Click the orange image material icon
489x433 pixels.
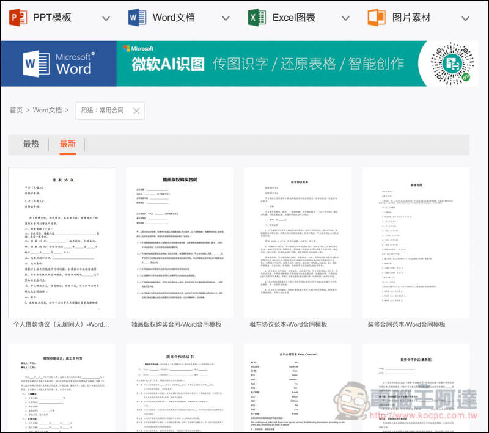click(377, 18)
